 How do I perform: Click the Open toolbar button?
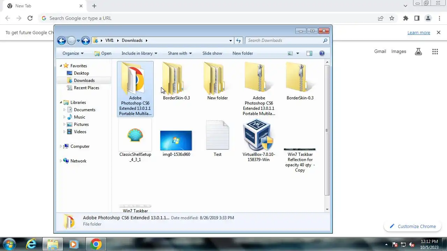click(x=103, y=53)
